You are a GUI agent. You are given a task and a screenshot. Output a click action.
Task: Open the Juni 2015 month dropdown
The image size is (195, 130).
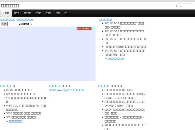(x=25, y=24)
